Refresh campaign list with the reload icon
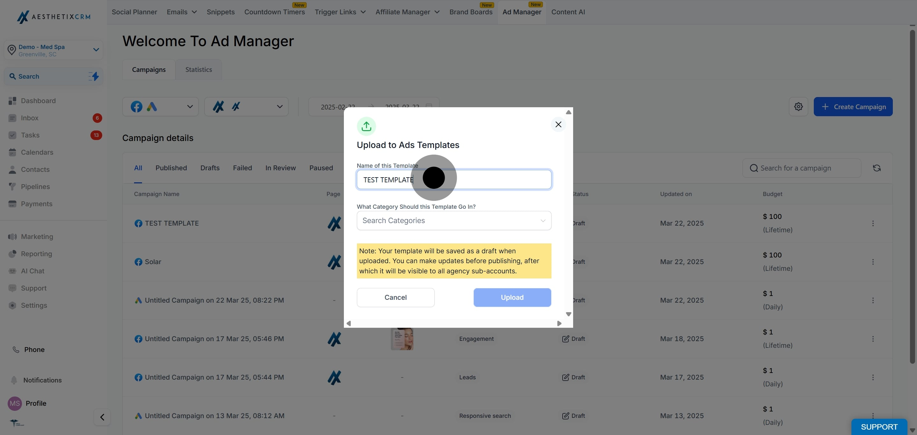Image resolution: width=917 pixels, height=435 pixels. 877,168
